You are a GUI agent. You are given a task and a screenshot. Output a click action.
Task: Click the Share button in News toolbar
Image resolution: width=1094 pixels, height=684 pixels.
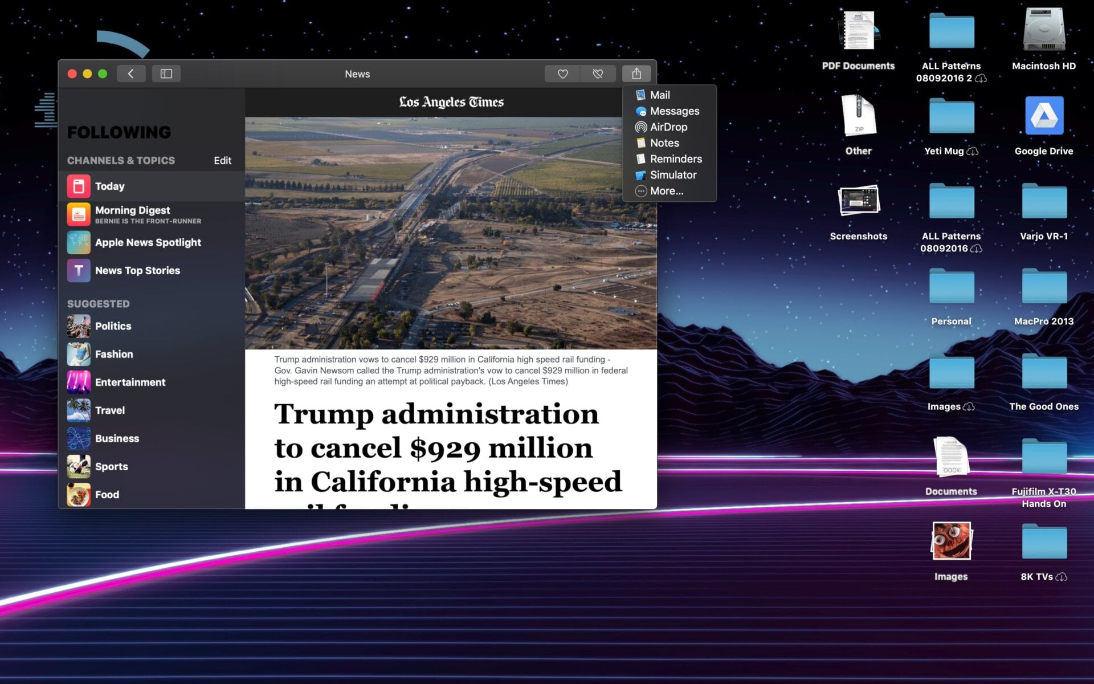tap(636, 74)
